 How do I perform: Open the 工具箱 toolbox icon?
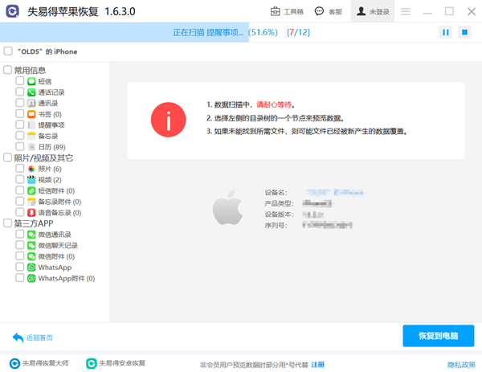[x=275, y=11]
